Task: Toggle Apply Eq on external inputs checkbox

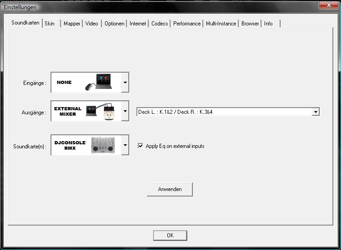Action: point(140,146)
